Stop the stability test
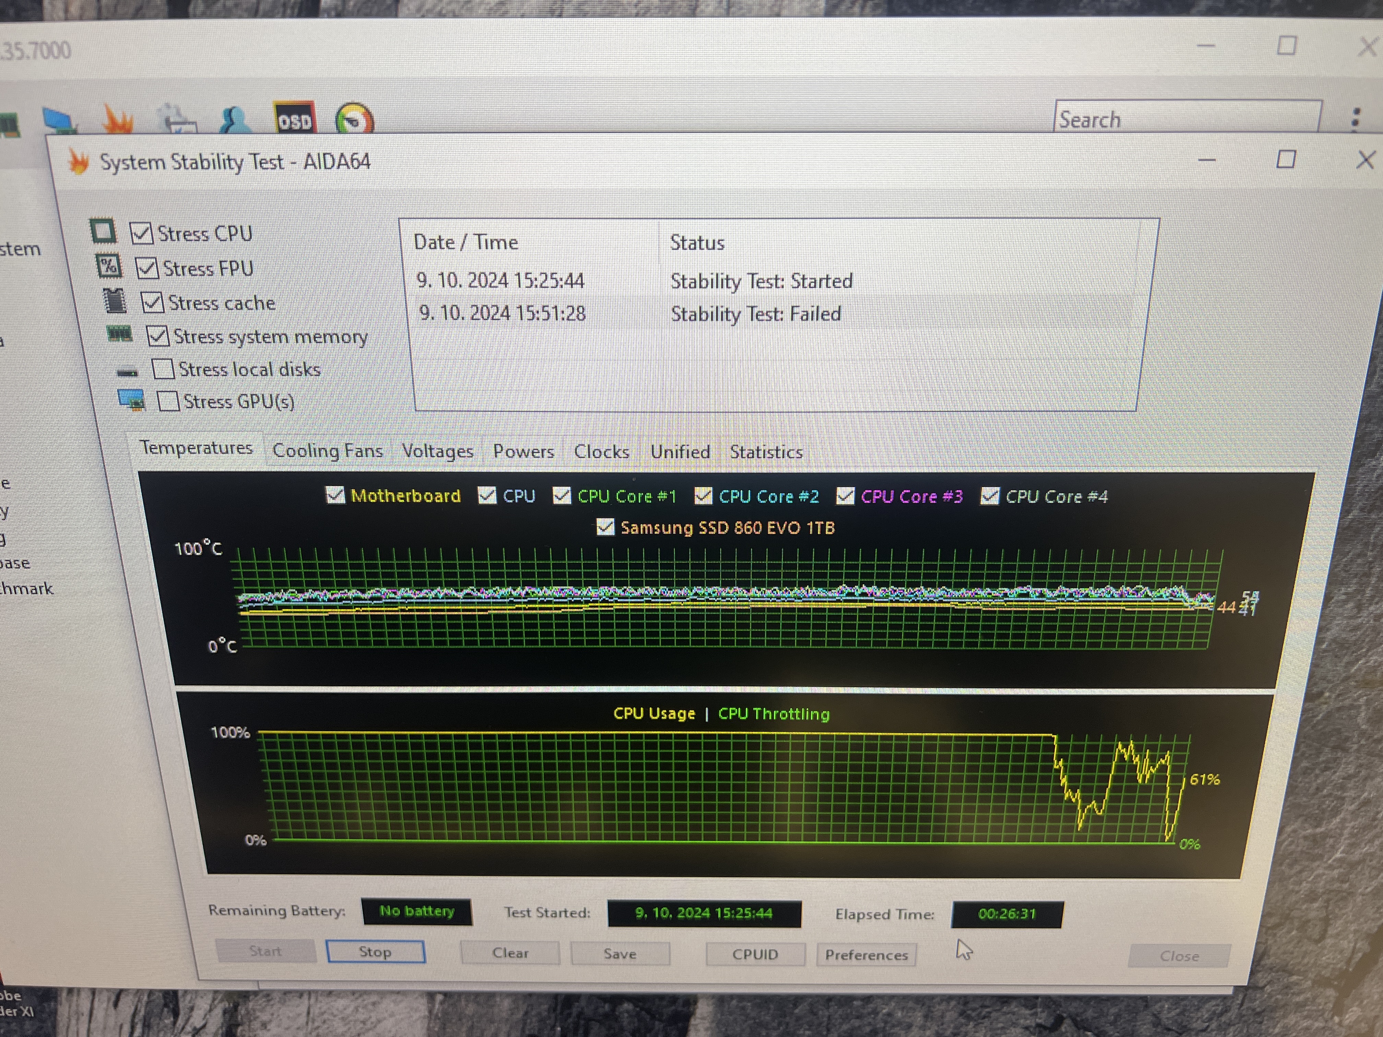 (375, 951)
